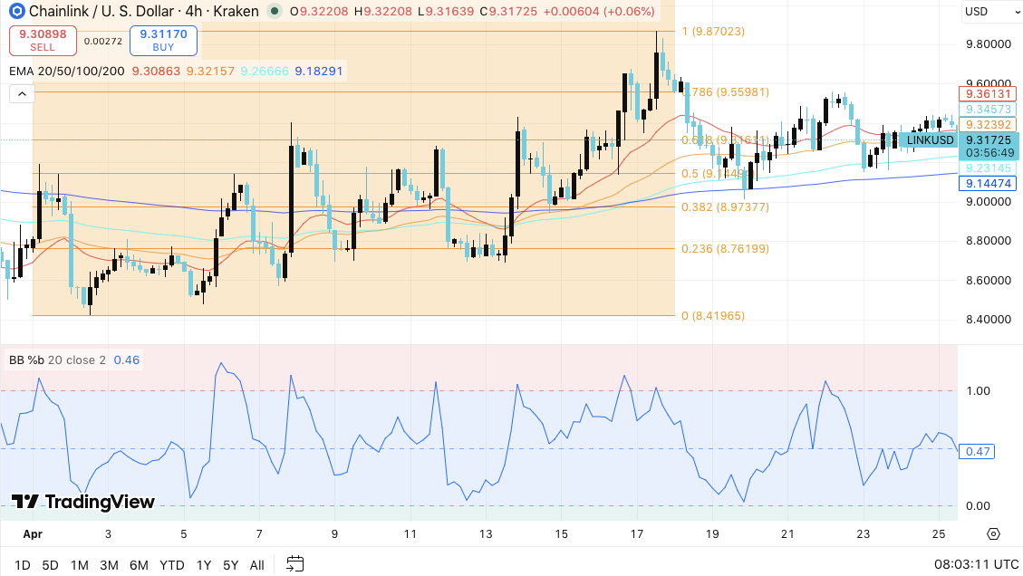Click the 9.31170 BUY button
Screen dimensions: 1023x576
coord(163,40)
